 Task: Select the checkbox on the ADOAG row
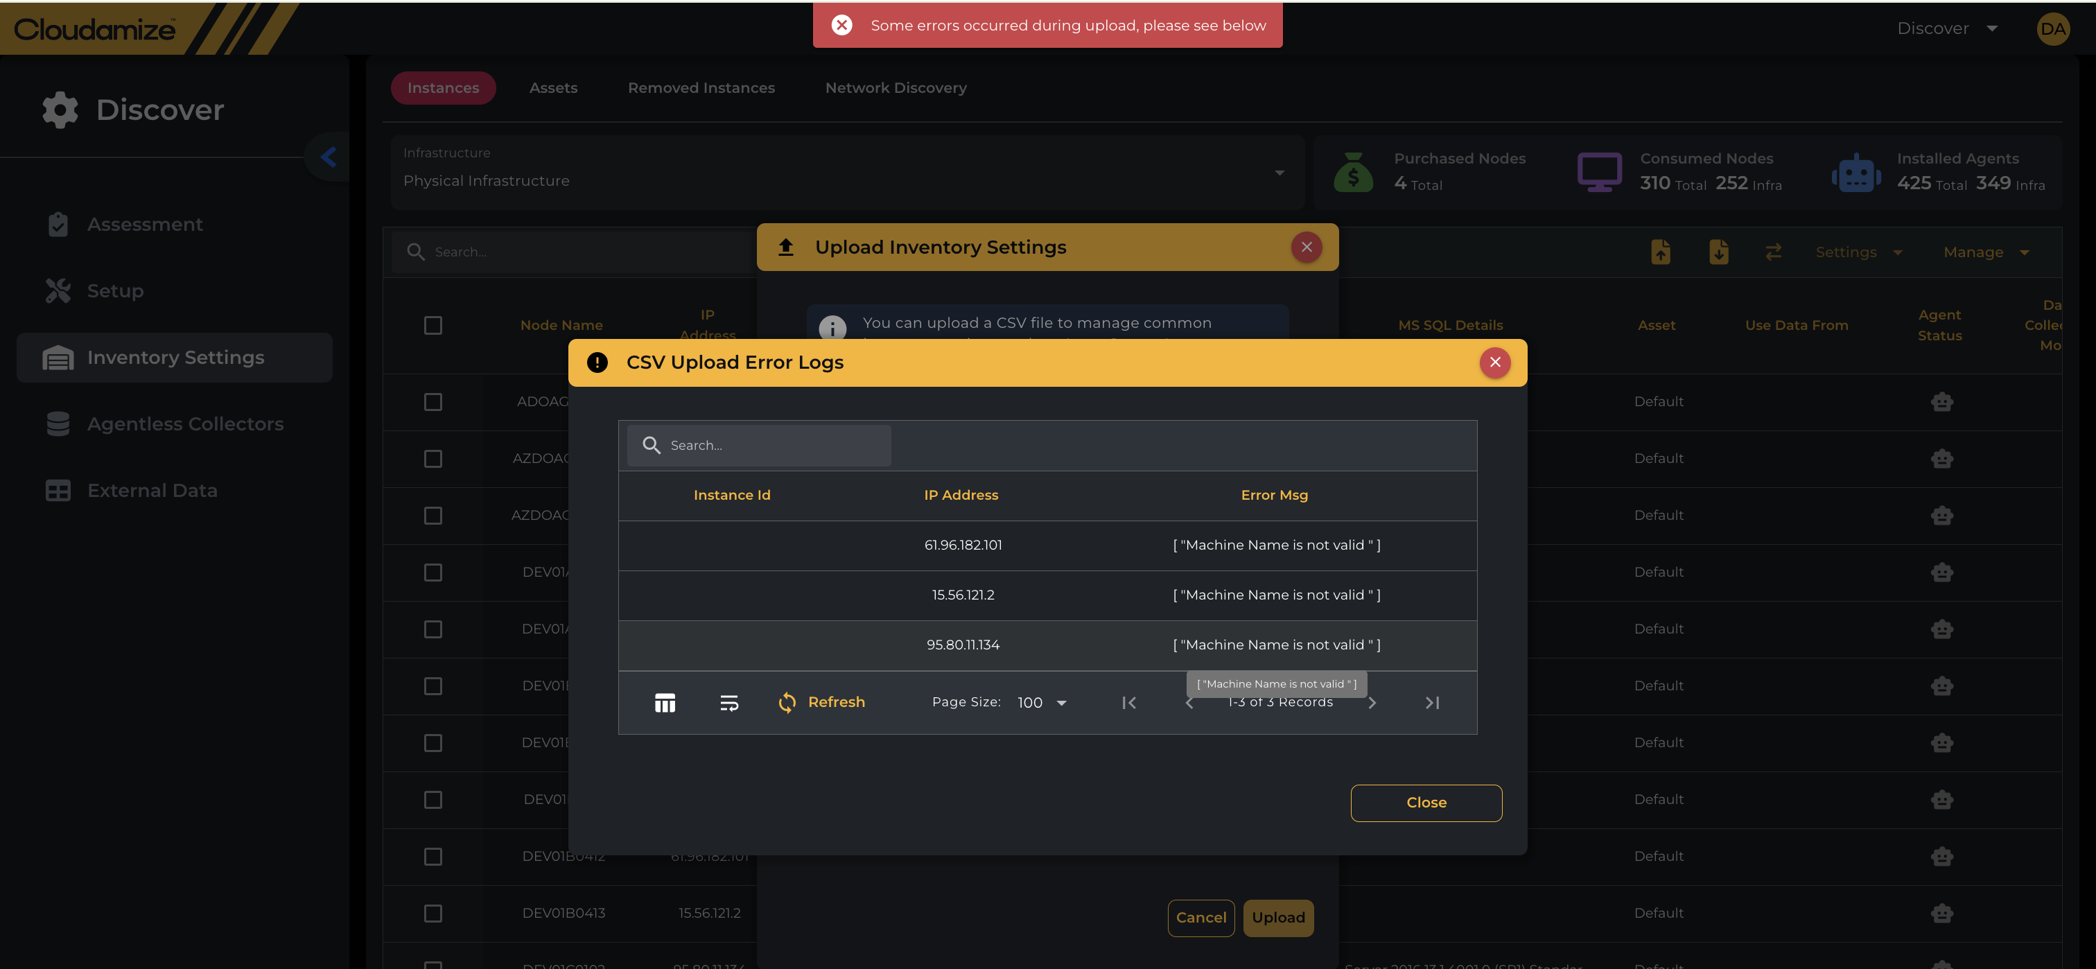click(433, 402)
